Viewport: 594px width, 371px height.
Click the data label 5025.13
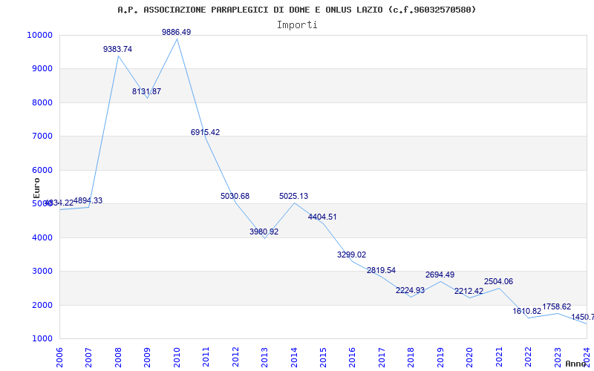tap(293, 197)
